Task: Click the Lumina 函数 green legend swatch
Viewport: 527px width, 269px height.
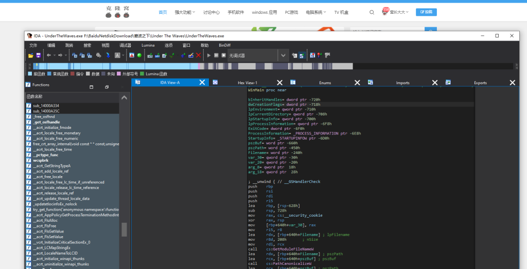Action: [142, 74]
